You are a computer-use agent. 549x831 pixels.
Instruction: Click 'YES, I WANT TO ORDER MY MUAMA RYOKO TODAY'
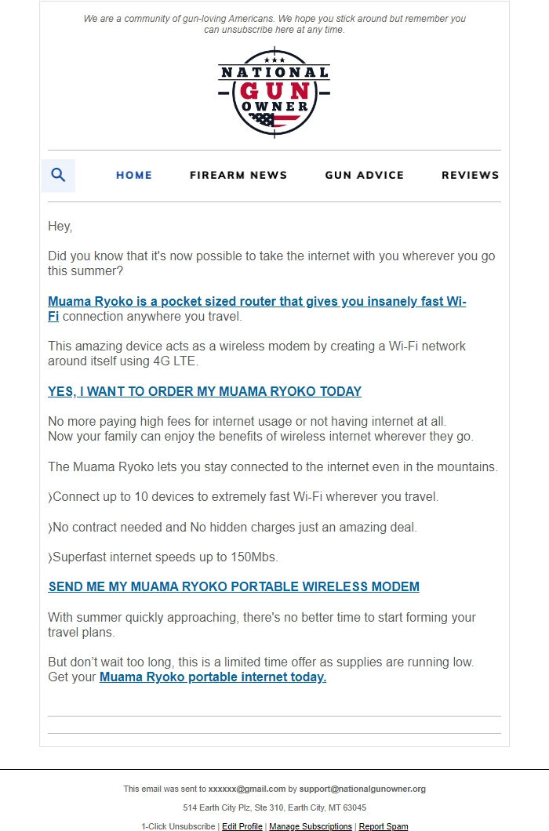tap(205, 392)
